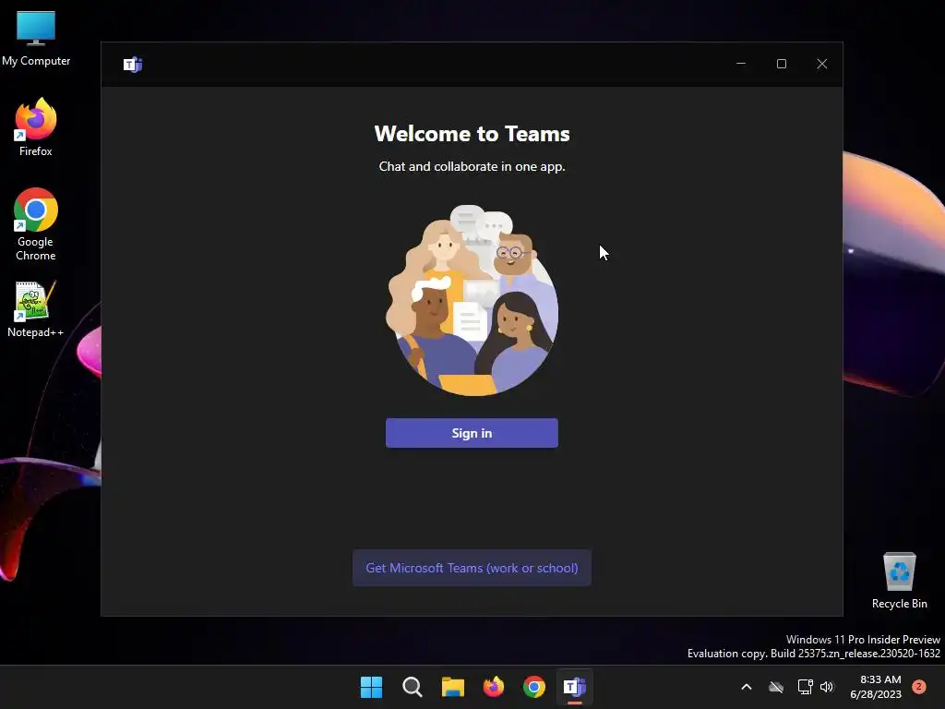Click the Welcome to Teams heading

click(x=472, y=134)
